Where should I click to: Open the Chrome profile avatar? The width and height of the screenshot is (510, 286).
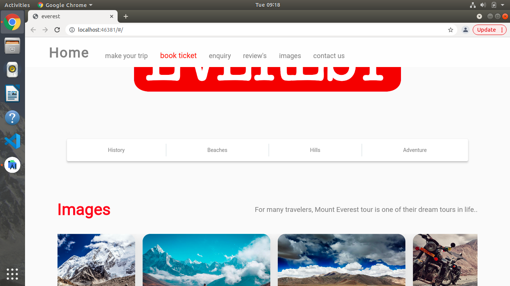point(465,30)
